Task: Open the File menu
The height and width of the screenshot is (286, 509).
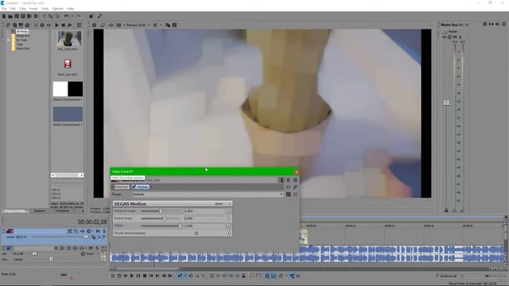Action: pos(4,9)
